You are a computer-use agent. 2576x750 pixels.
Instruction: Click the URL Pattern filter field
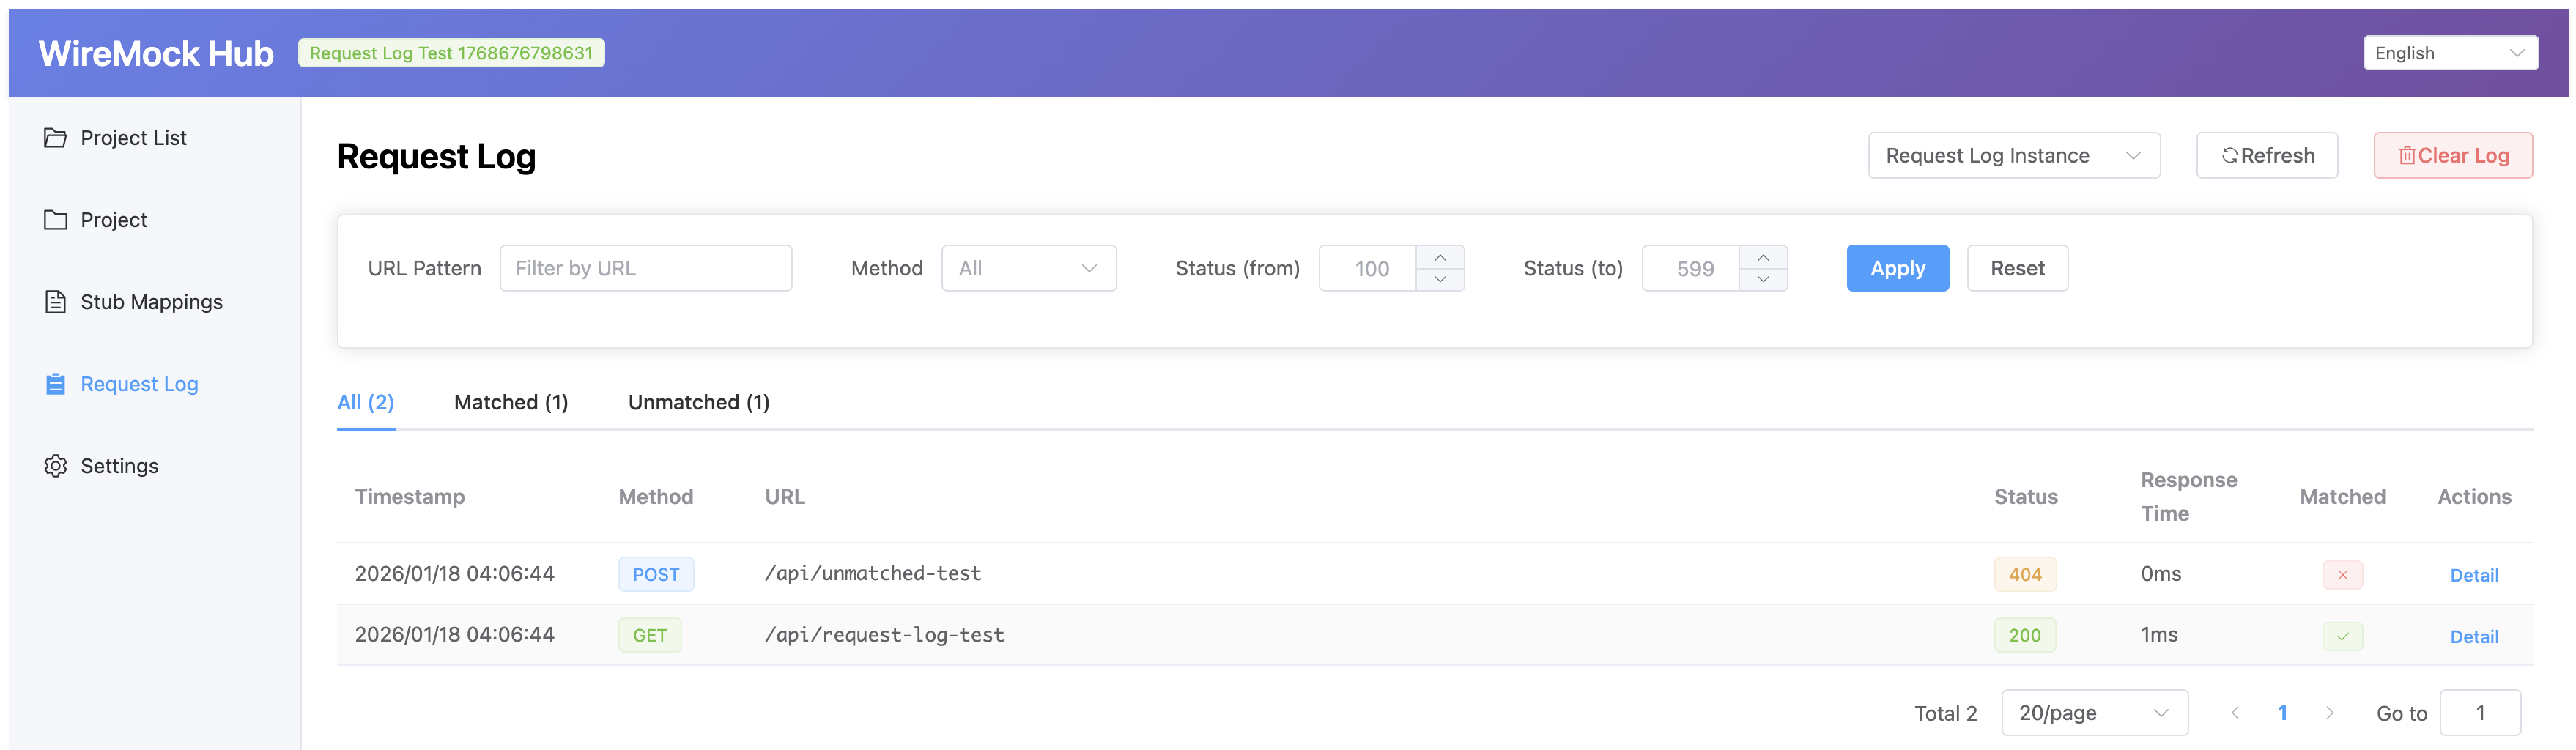pos(646,268)
